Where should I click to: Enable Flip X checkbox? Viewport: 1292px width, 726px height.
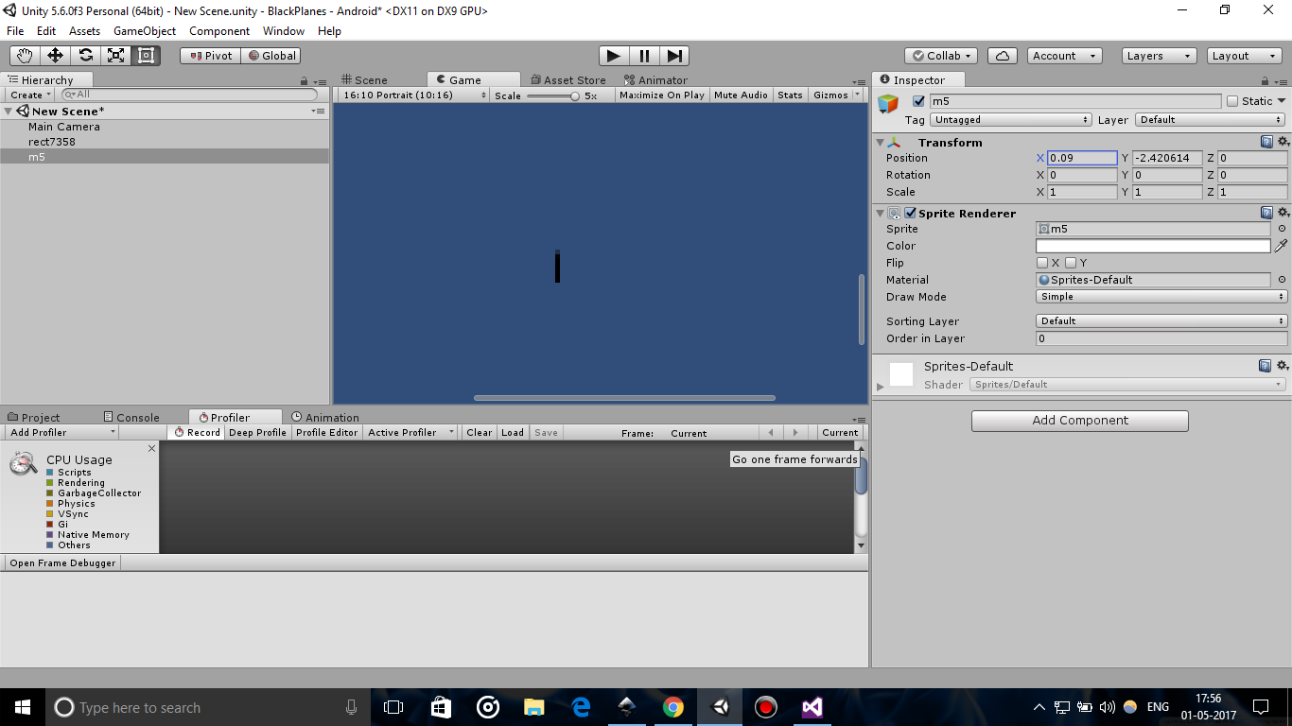pos(1042,263)
